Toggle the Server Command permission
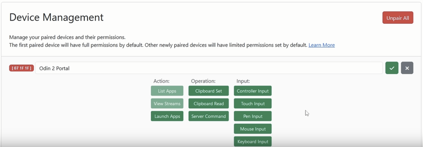This screenshot has height=147, width=423. pyautogui.click(x=208, y=116)
